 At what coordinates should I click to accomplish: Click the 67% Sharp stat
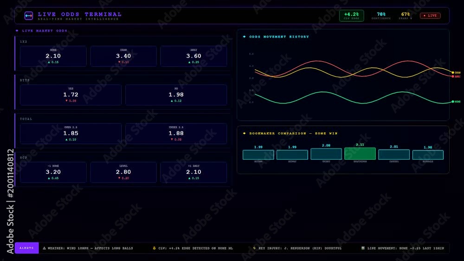point(406,16)
